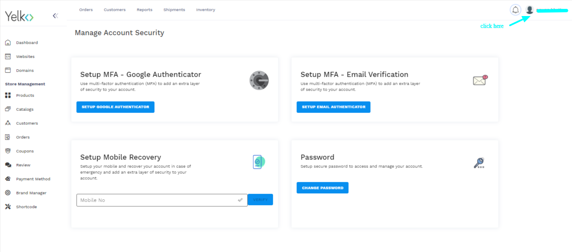
Task: Open Payment Method in sidebar
Action: pos(33,179)
